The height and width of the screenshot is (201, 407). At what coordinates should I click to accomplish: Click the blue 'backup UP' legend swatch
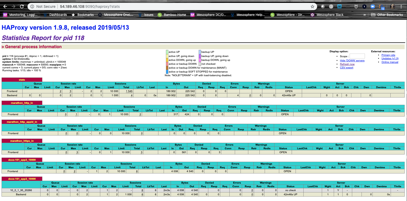[x=200, y=52]
